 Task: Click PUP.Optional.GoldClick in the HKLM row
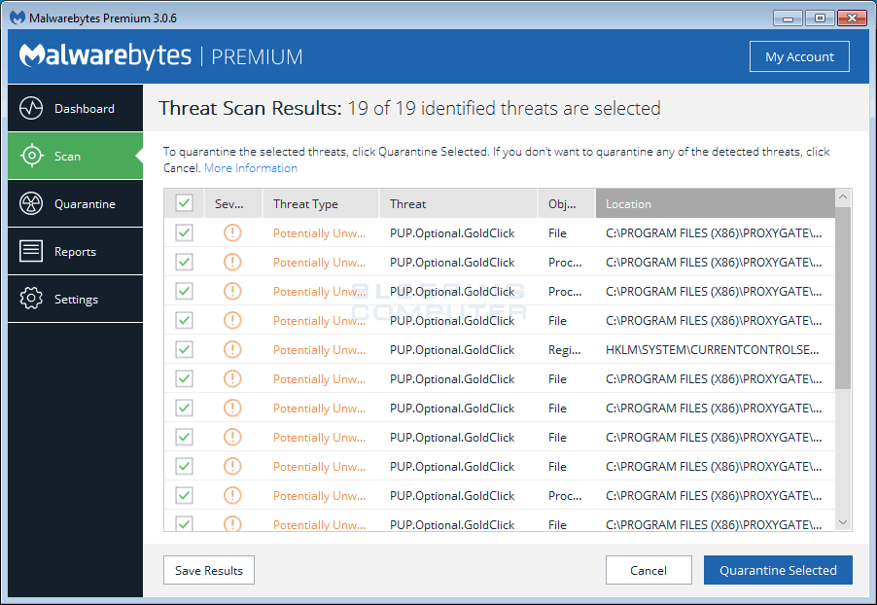pos(452,350)
